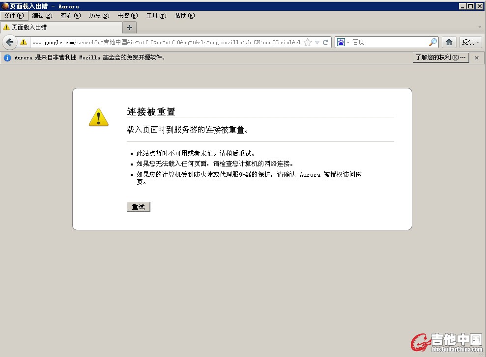Open the 文件 (File) menu

pyautogui.click(x=13, y=16)
